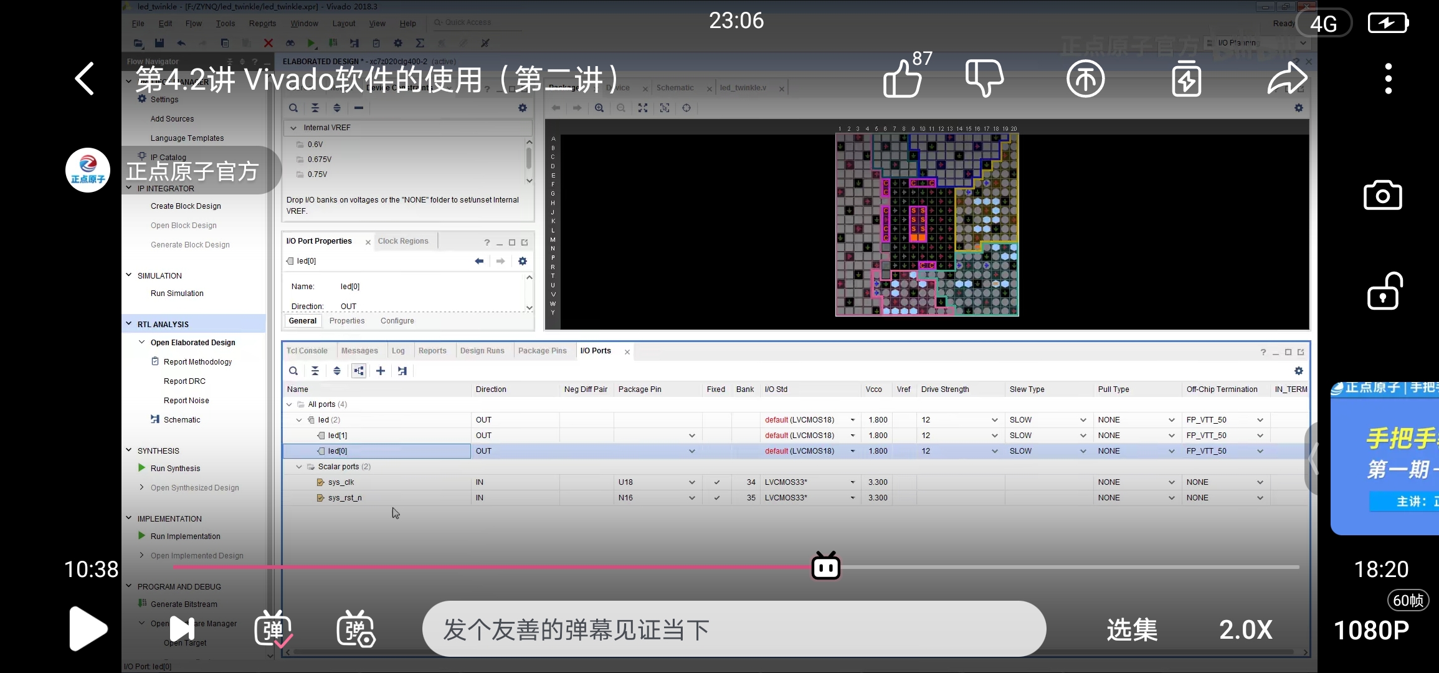Click Run Implementation in Flow Navigator
This screenshot has width=1439, height=673.
185,537
